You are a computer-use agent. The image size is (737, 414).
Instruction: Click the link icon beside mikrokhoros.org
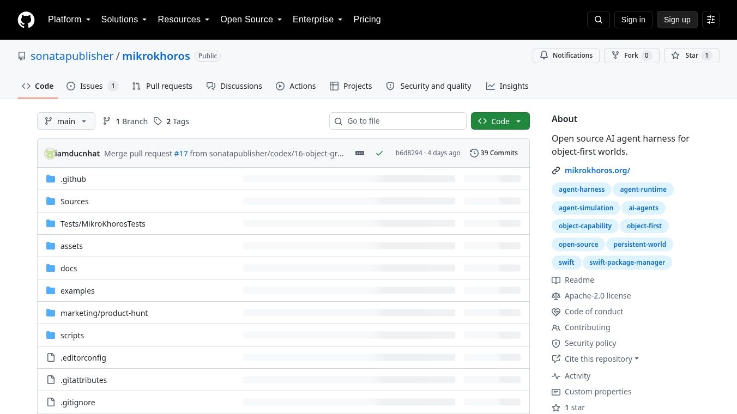[x=556, y=171]
